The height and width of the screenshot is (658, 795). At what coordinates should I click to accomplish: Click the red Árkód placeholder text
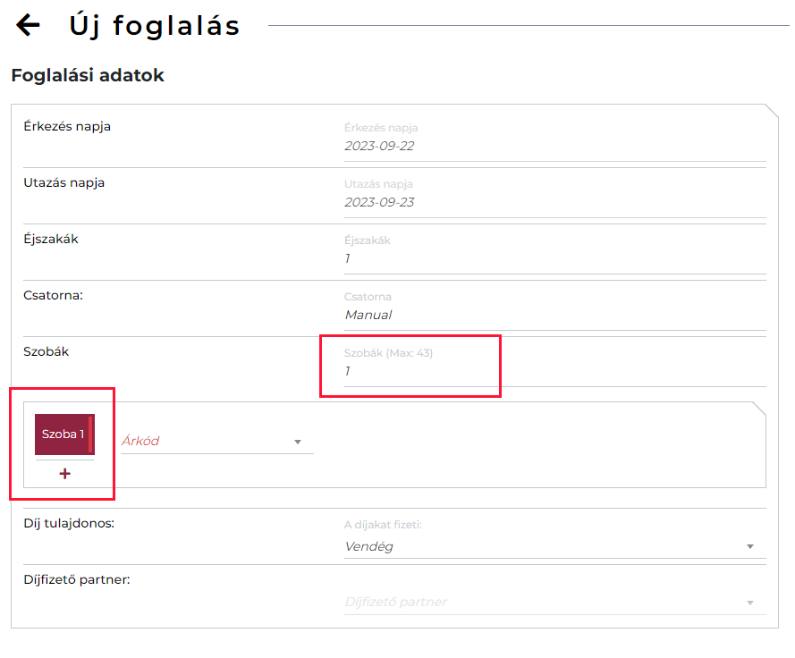point(140,441)
